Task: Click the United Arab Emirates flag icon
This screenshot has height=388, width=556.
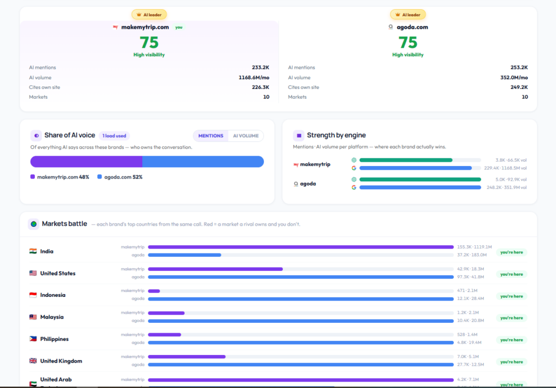Action: [33, 384]
